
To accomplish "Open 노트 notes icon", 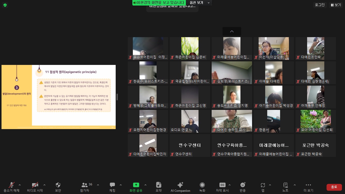I will [x=285, y=185].
